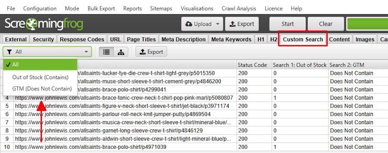388x153 pixels.
Task: Switch to the H1 tab
Action: pos(261,39)
